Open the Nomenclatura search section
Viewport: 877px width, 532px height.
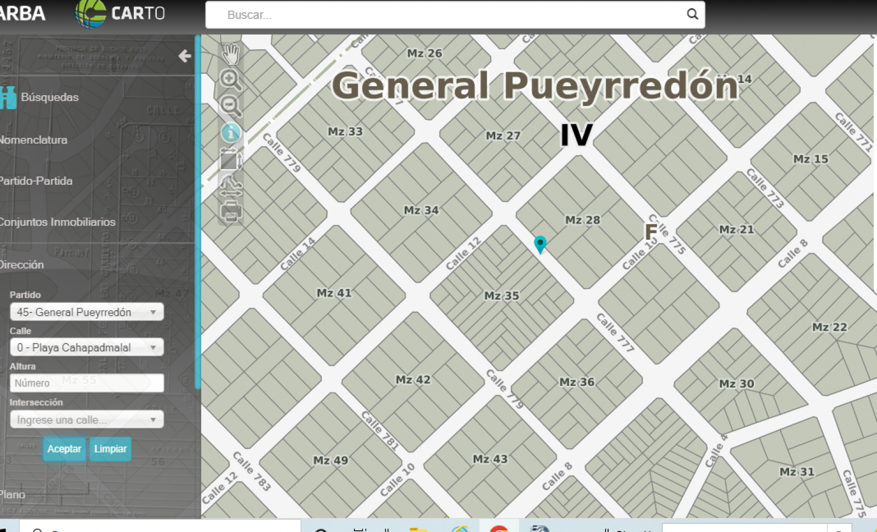34,140
